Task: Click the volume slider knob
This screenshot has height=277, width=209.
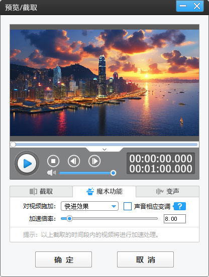Action: pos(113,173)
